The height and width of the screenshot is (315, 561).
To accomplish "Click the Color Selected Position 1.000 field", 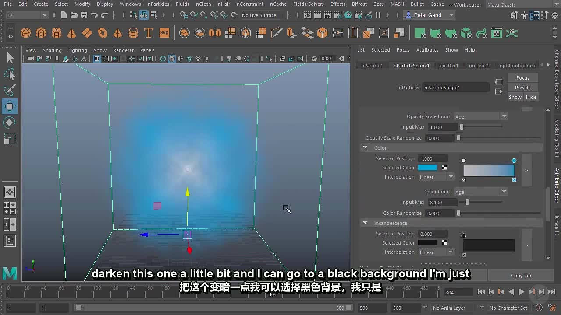I will tap(433, 158).
